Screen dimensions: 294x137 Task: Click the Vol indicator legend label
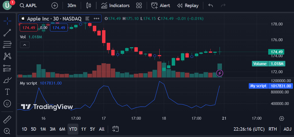tap(23, 37)
